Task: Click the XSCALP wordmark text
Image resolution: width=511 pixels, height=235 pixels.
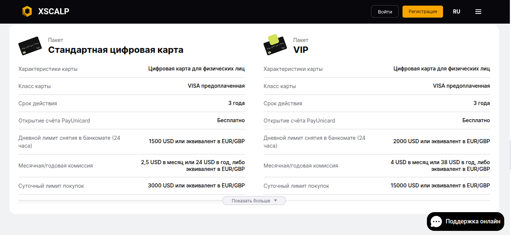Action: click(54, 12)
